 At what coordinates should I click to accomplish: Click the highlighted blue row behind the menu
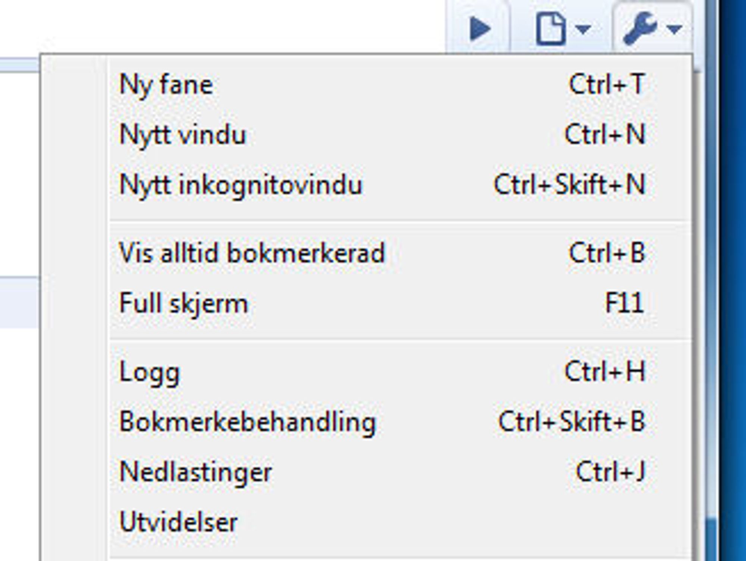pyautogui.click(x=19, y=303)
